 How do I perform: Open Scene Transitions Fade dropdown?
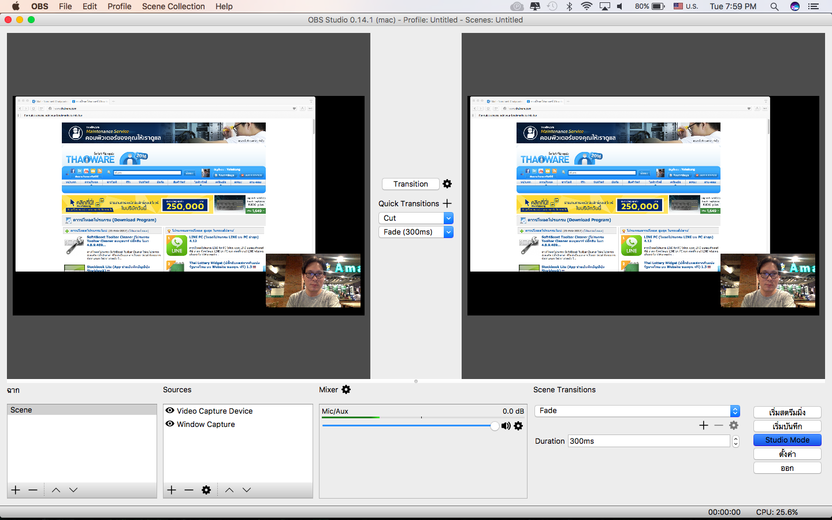click(637, 411)
